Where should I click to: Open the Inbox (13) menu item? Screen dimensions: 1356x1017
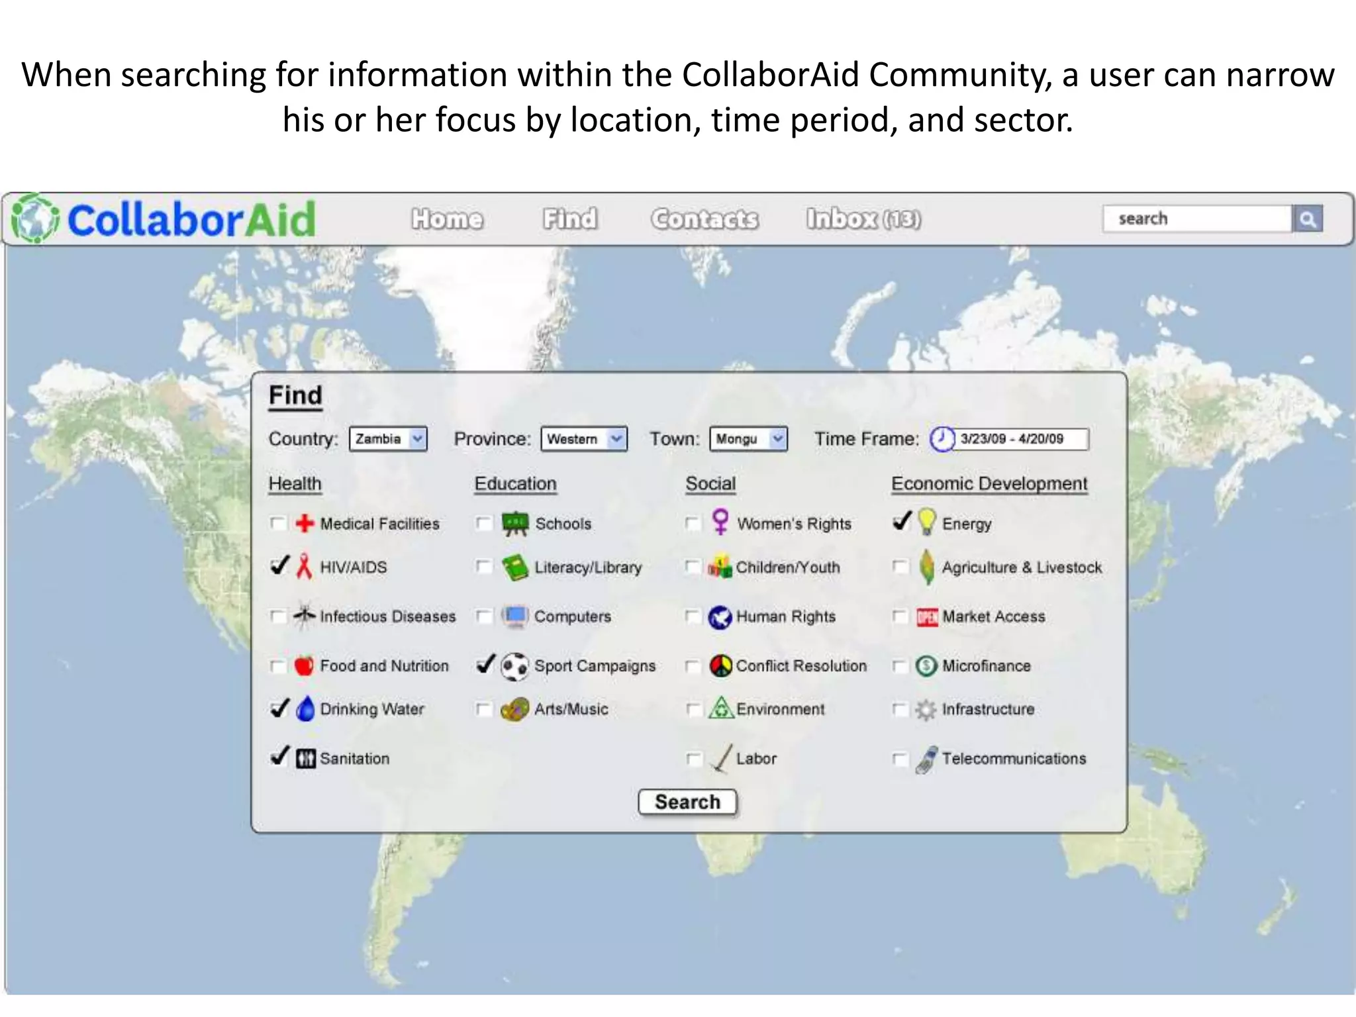863,219
